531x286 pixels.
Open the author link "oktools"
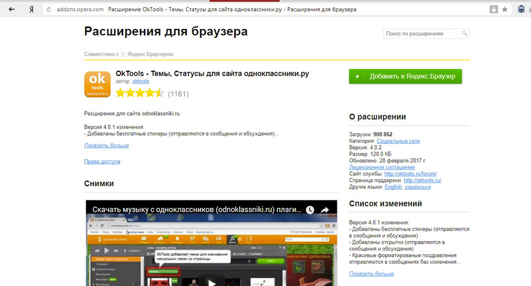pos(140,81)
